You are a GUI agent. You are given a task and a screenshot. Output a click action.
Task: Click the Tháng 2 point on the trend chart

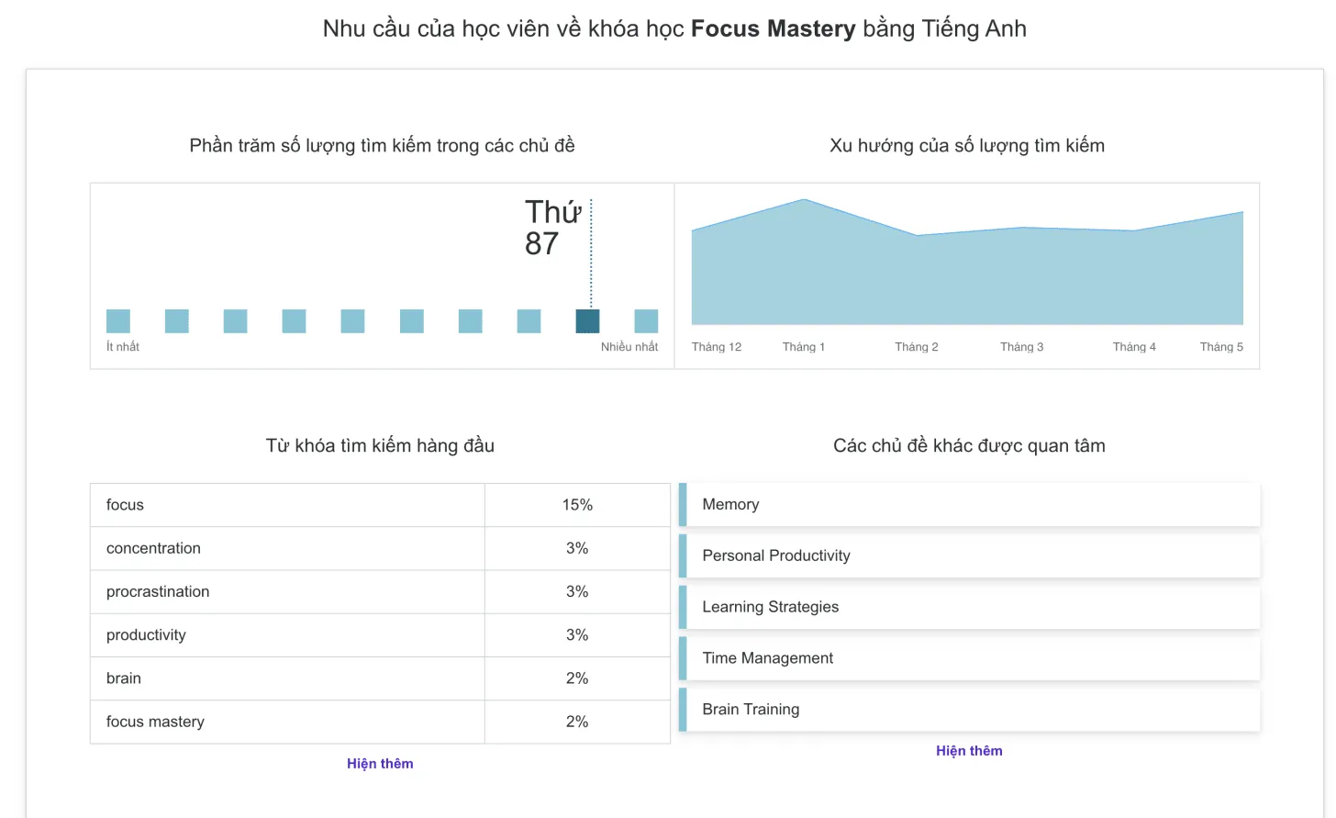(x=916, y=234)
